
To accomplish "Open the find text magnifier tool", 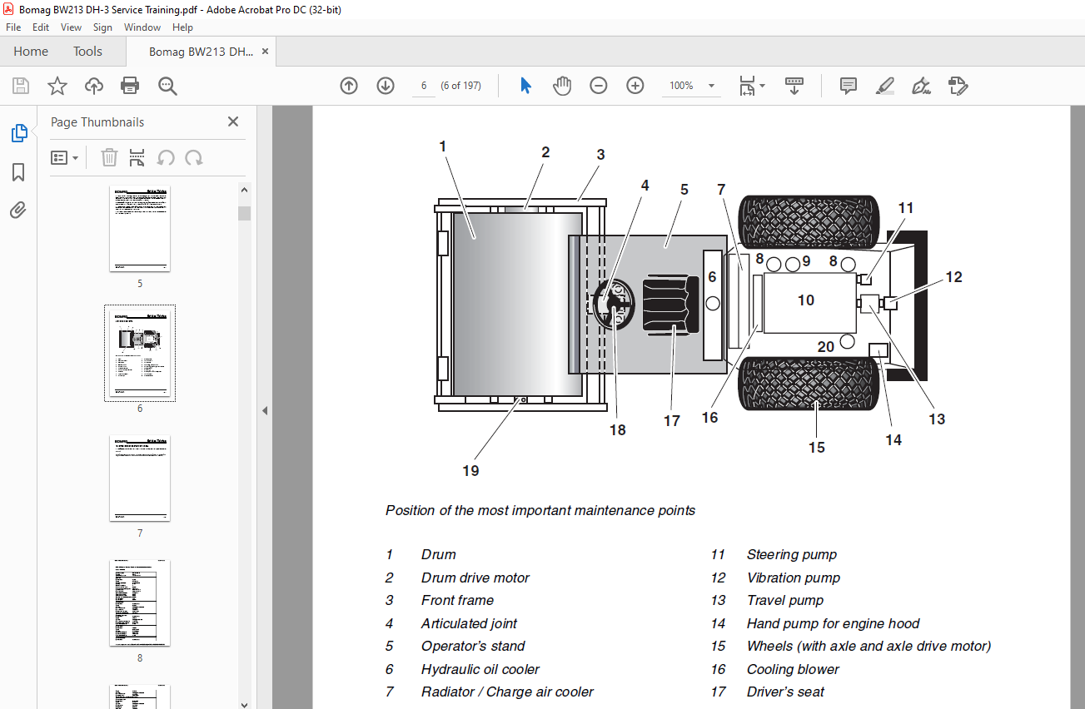I will (x=167, y=86).
